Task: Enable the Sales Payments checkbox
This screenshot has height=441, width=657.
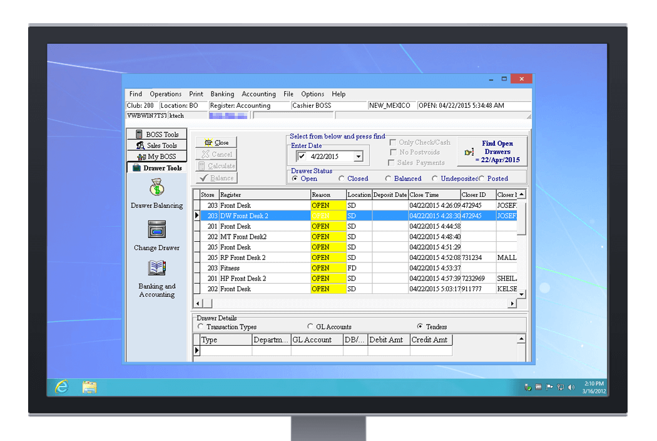Action: click(x=391, y=162)
